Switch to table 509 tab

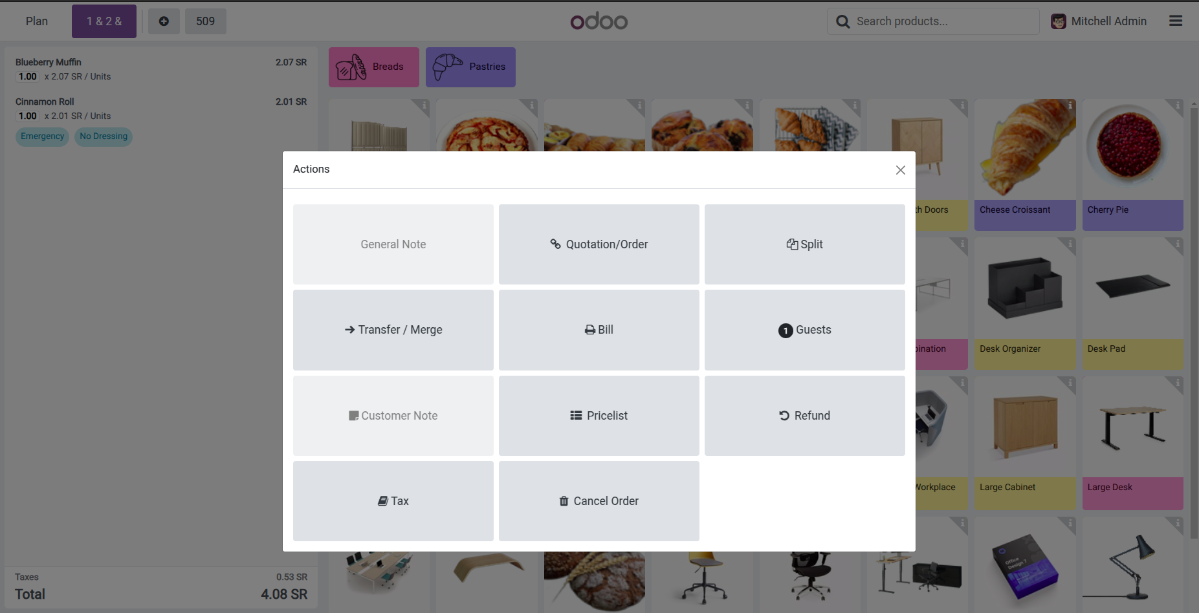click(205, 21)
